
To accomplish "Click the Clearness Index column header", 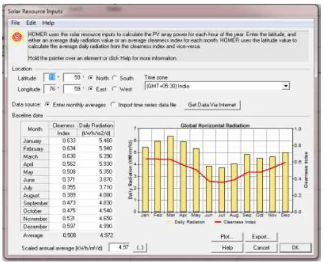I will 63,129.
